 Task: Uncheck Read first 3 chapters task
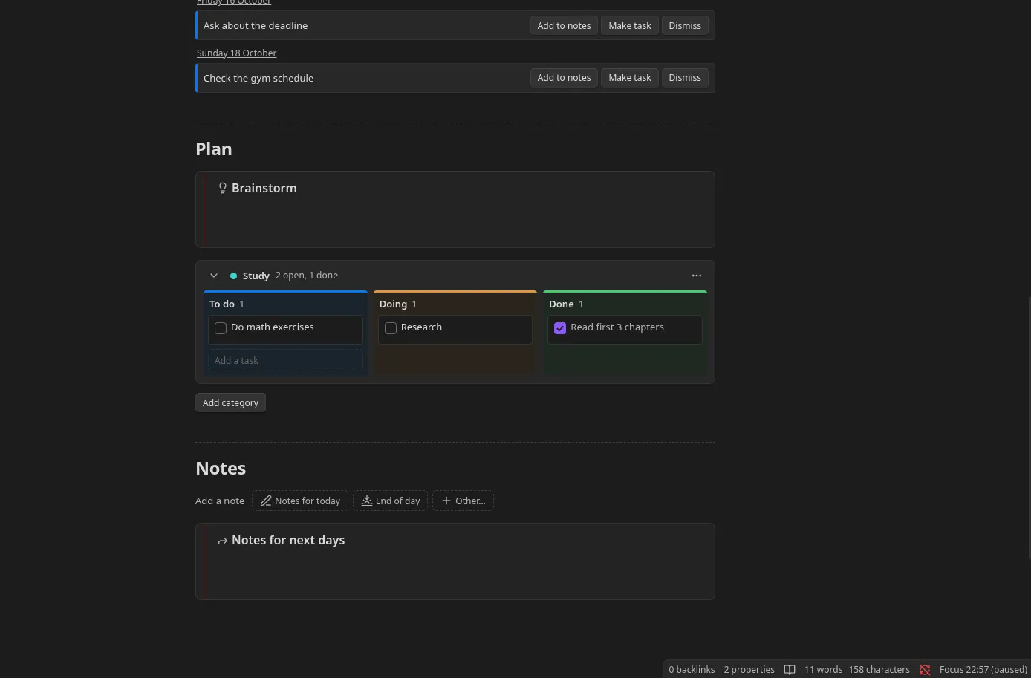pos(560,328)
